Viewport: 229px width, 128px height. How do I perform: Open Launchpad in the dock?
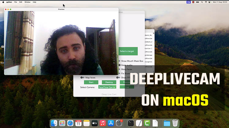point(62,123)
